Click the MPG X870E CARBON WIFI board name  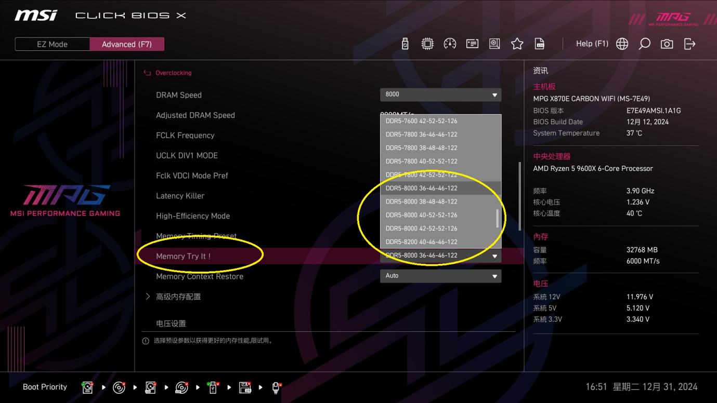(x=592, y=99)
